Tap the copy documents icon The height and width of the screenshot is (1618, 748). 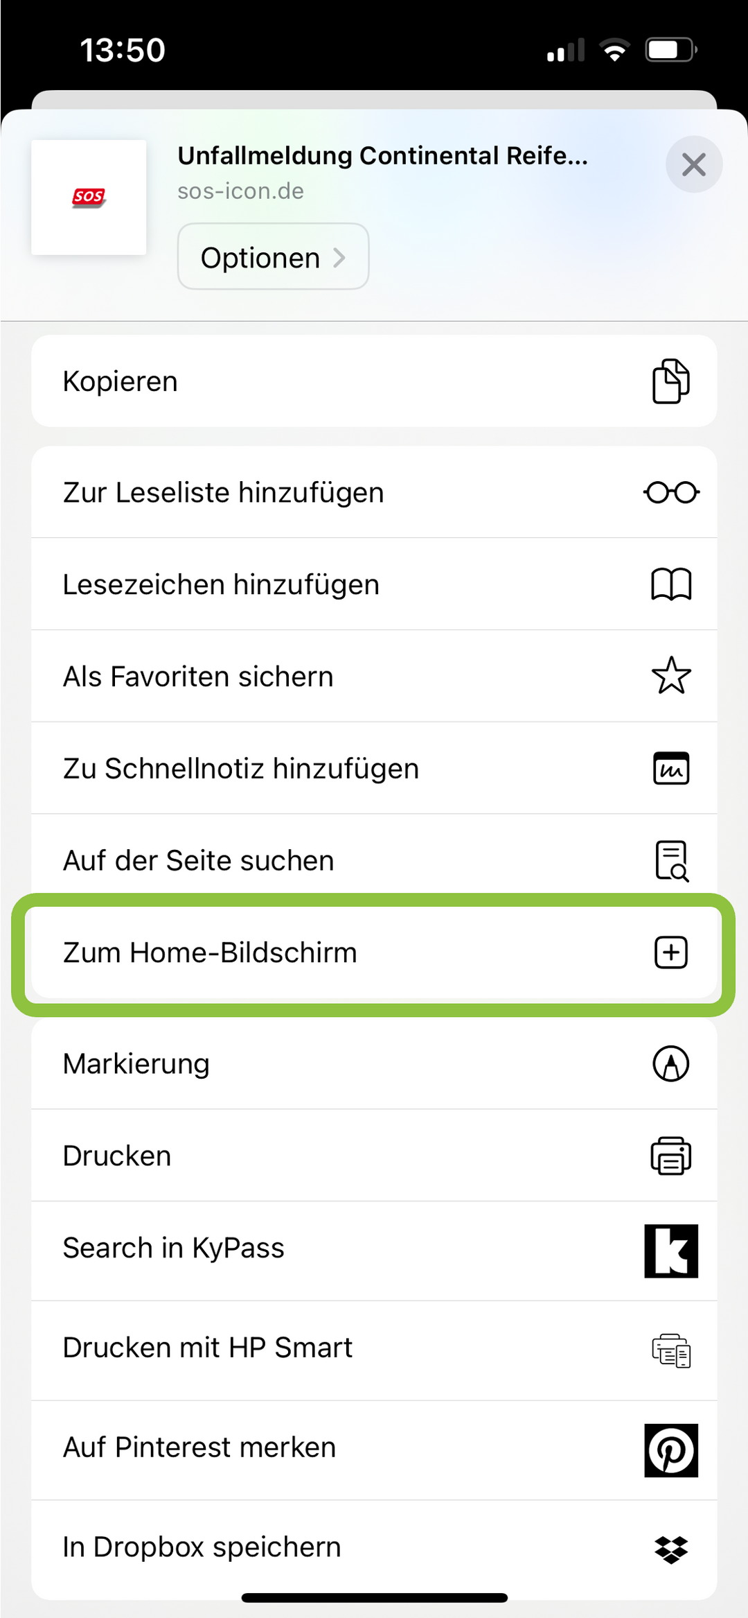click(x=670, y=381)
